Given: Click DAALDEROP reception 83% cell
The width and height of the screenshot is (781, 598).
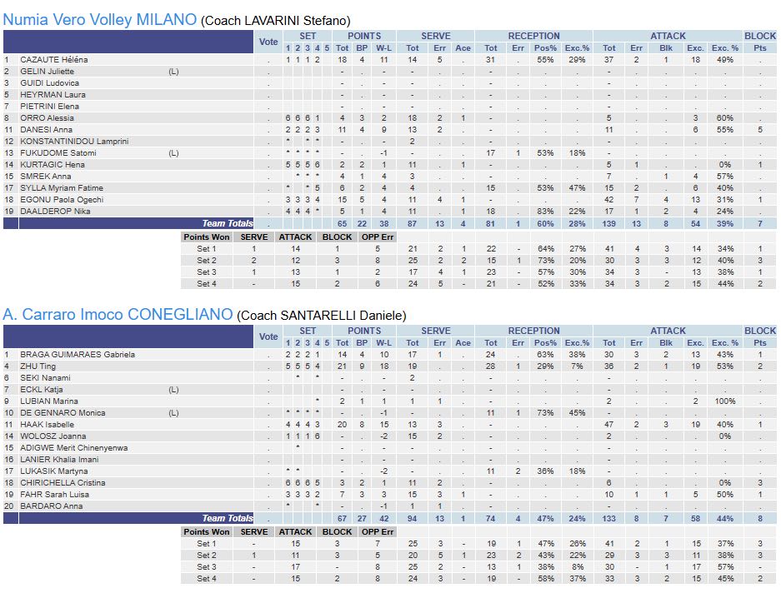Looking at the screenshot, I should [545, 212].
